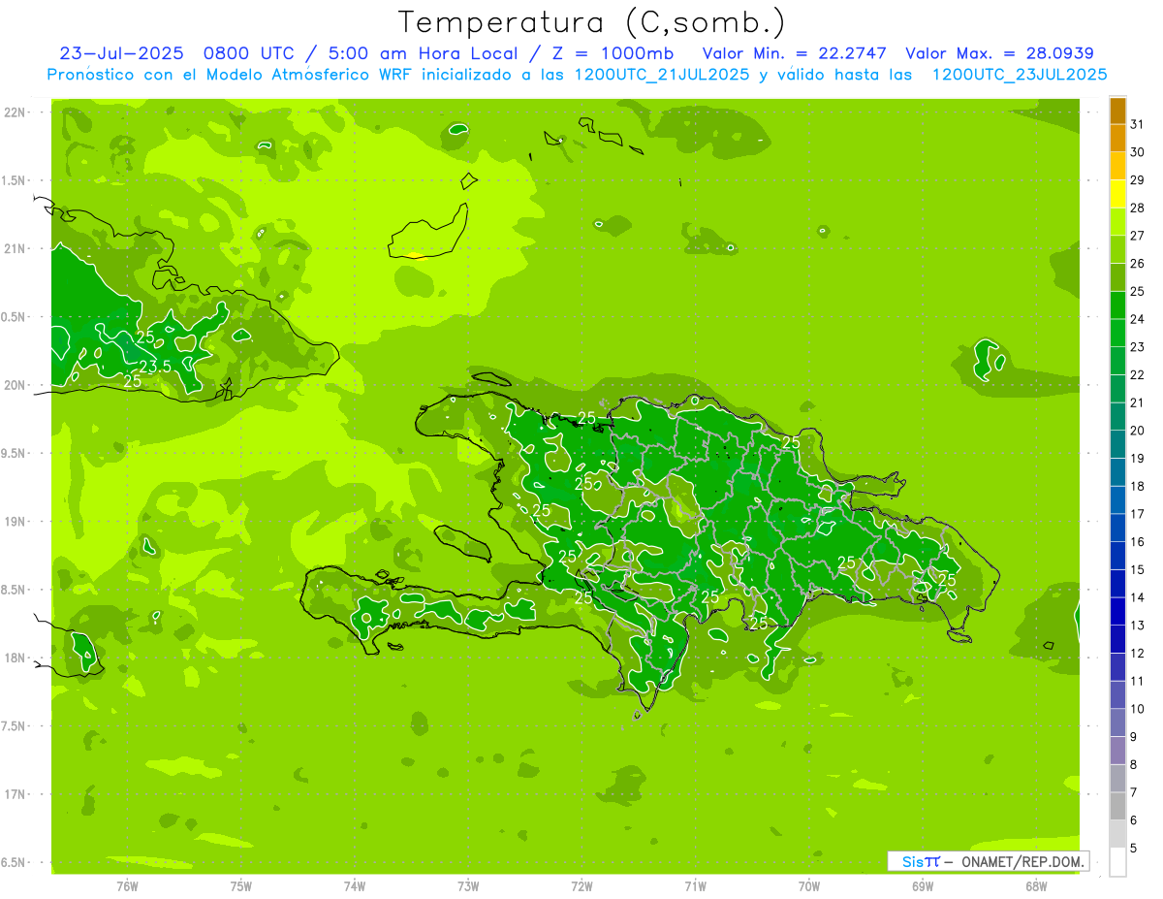
Task: Click the 23.5 contour label over Cuba
Action: coord(155,367)
